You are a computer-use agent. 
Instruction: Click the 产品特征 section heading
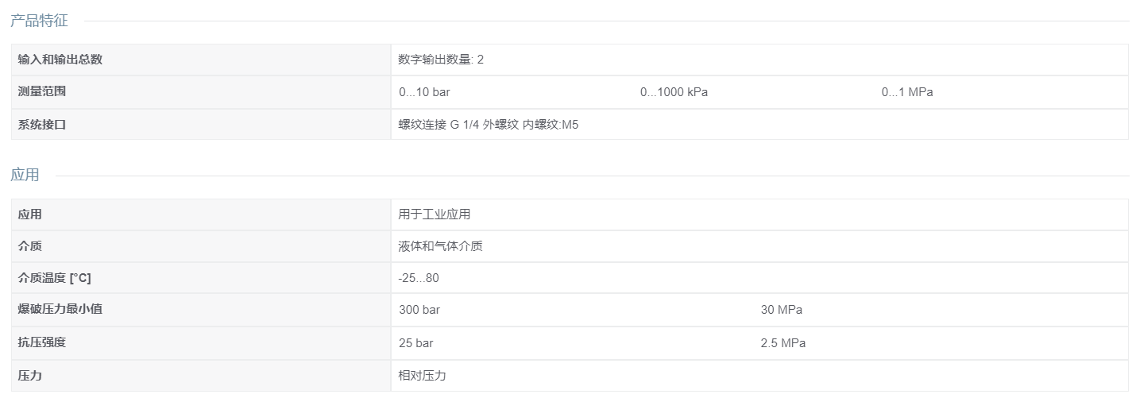pos(39,21)
